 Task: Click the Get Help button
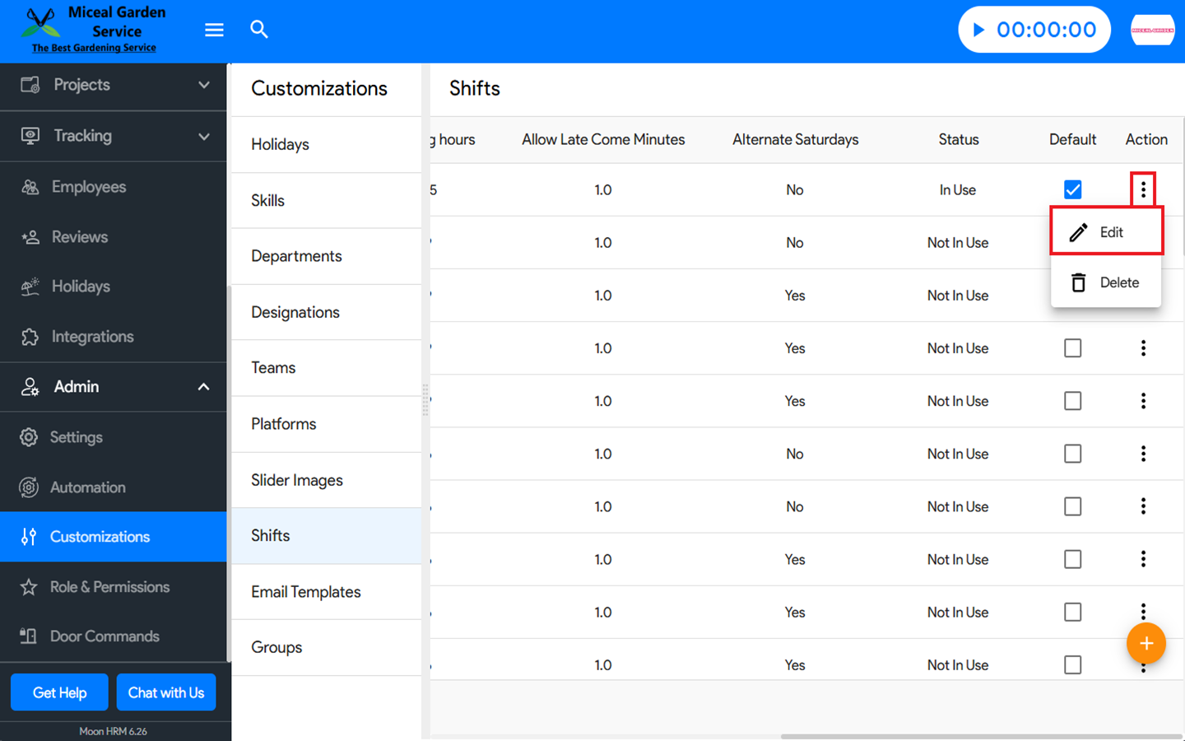tap(59, 692)
